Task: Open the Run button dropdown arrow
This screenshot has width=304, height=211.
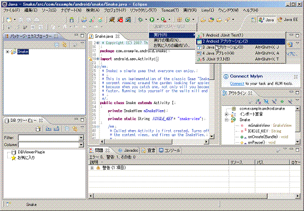Action: [158, 19]
